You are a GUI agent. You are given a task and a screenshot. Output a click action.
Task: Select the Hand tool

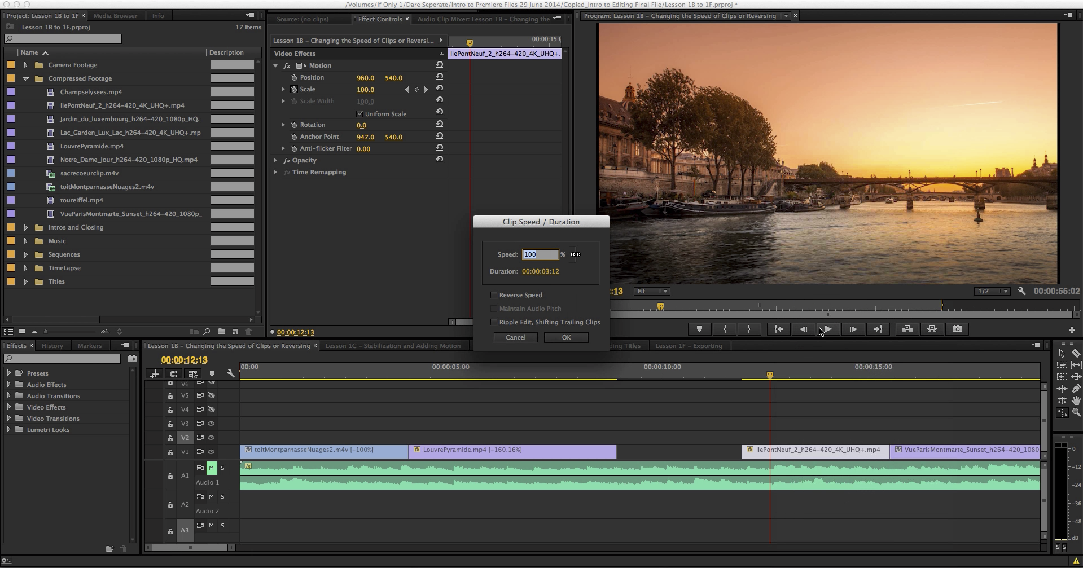tap(1076, 400)
